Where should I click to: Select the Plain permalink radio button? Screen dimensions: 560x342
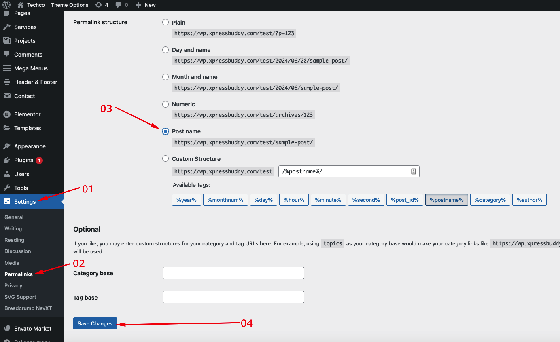[x=165, y=23]
